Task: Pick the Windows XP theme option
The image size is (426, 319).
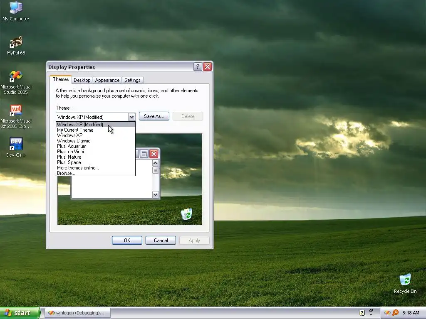Action: tap(95, 135)
